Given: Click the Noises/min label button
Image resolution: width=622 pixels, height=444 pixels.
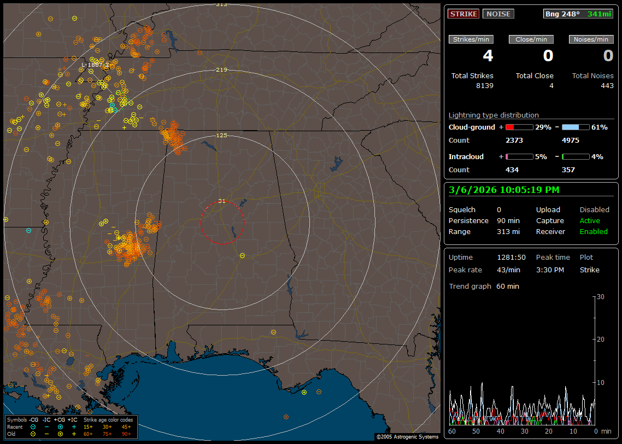Looking at the screenshot, I should (x=591, y=39).
